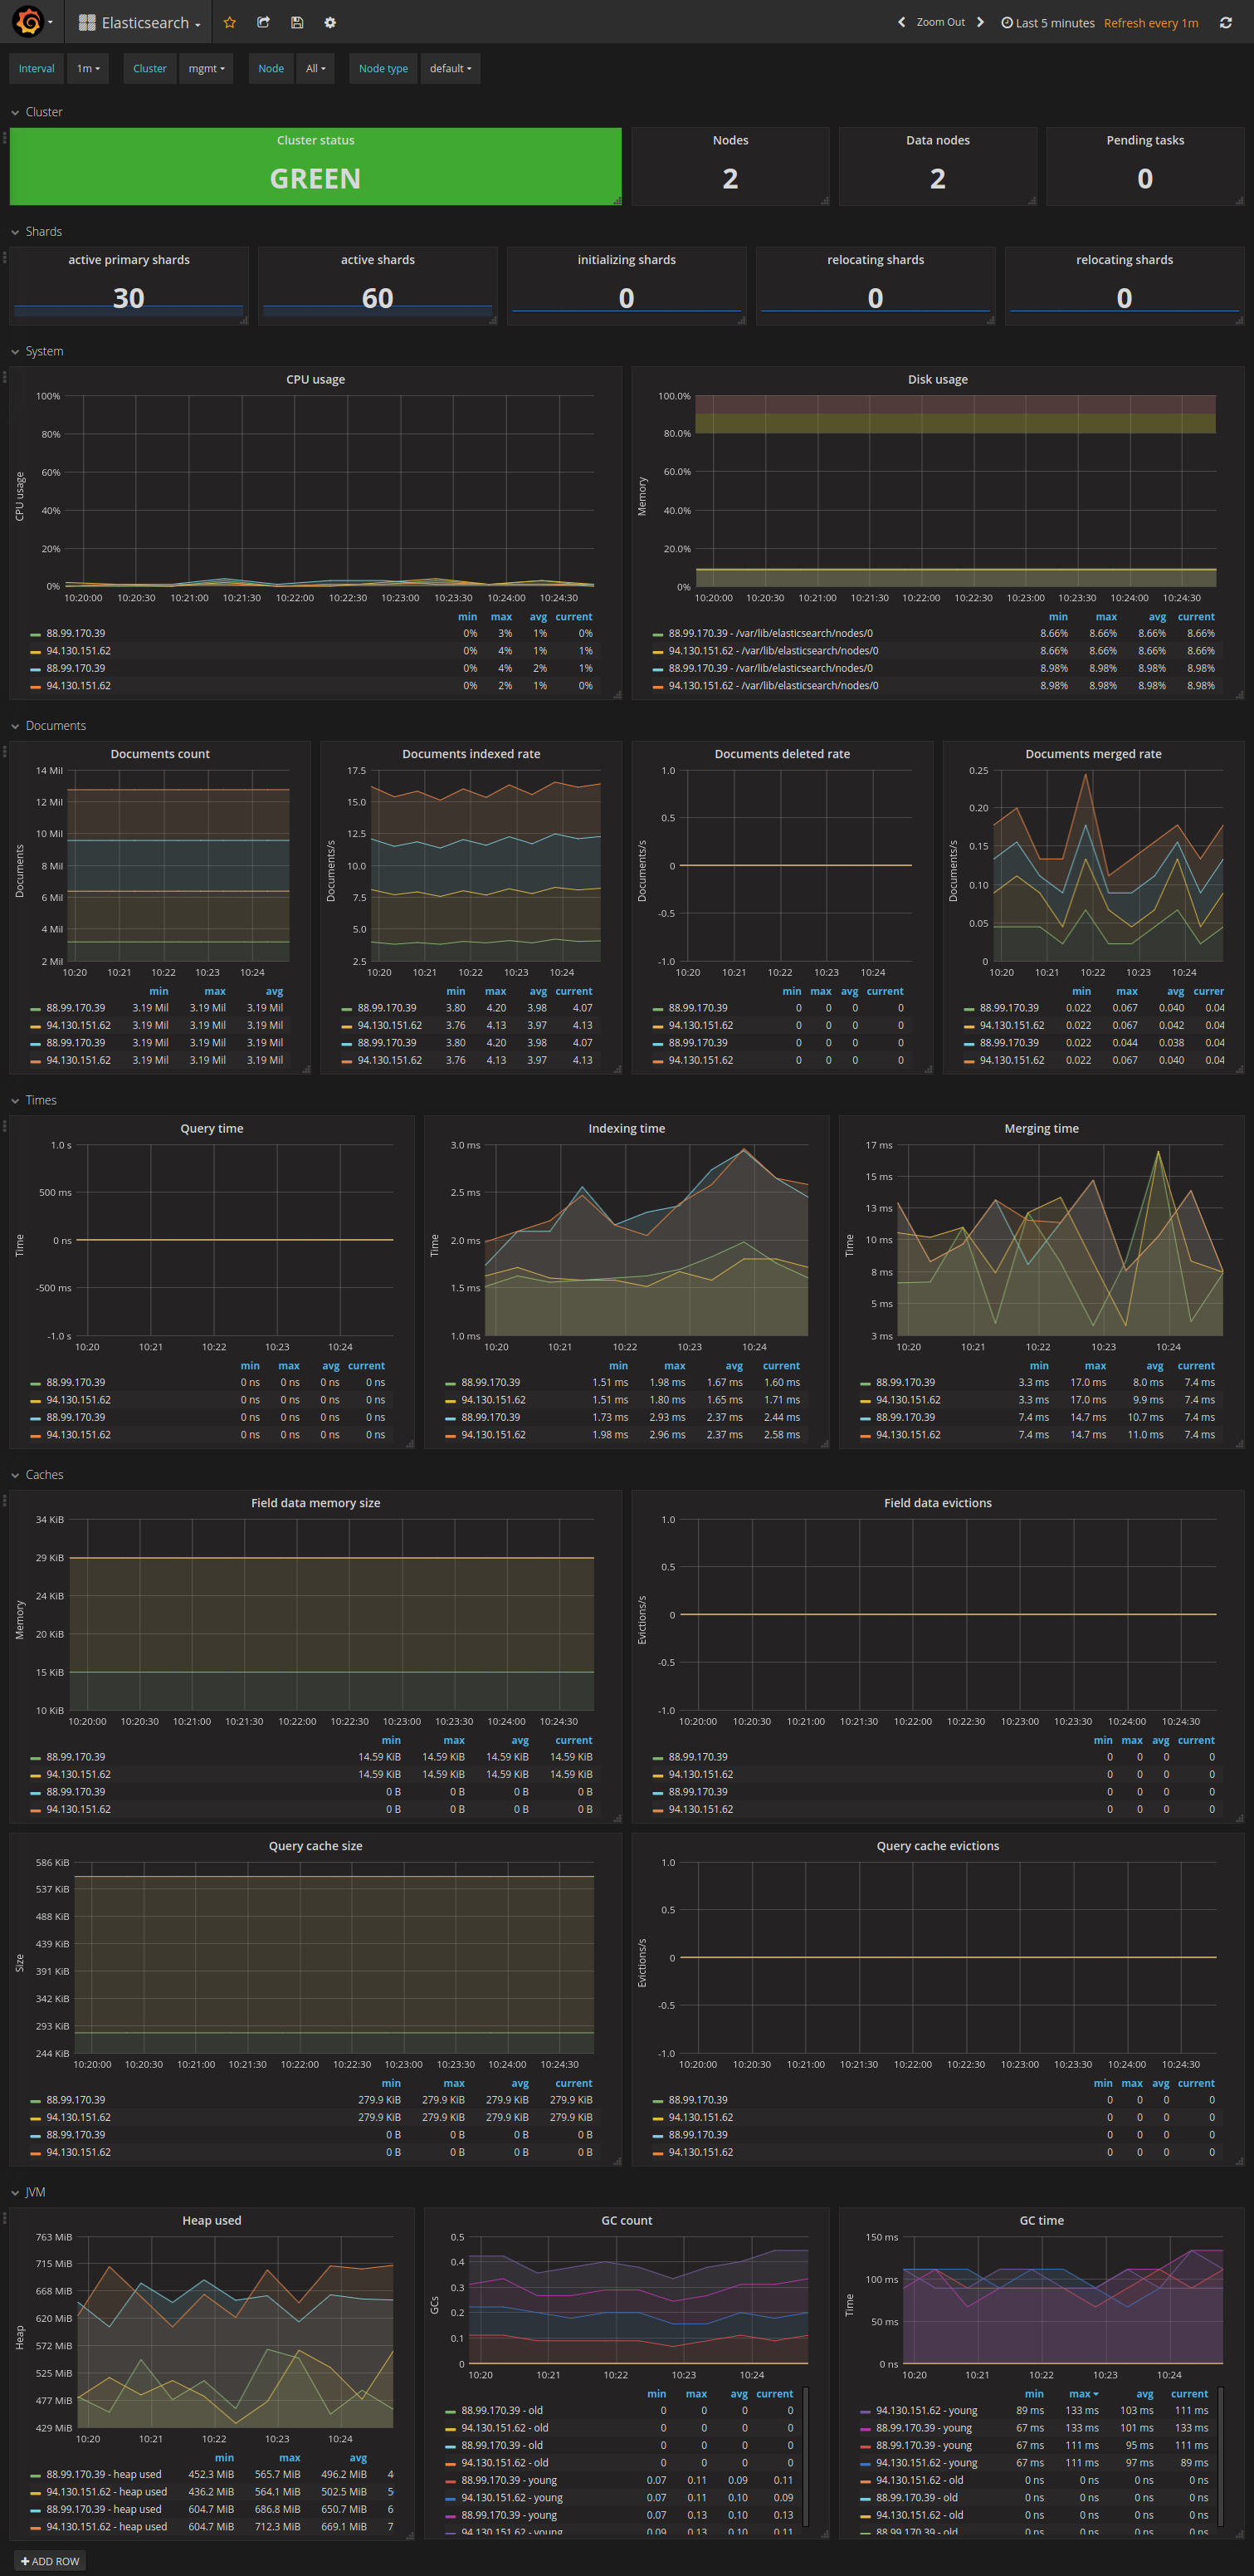Open the Query cache evictions panel title
Viewport: 1254px width, 2576px height.
937,1846
